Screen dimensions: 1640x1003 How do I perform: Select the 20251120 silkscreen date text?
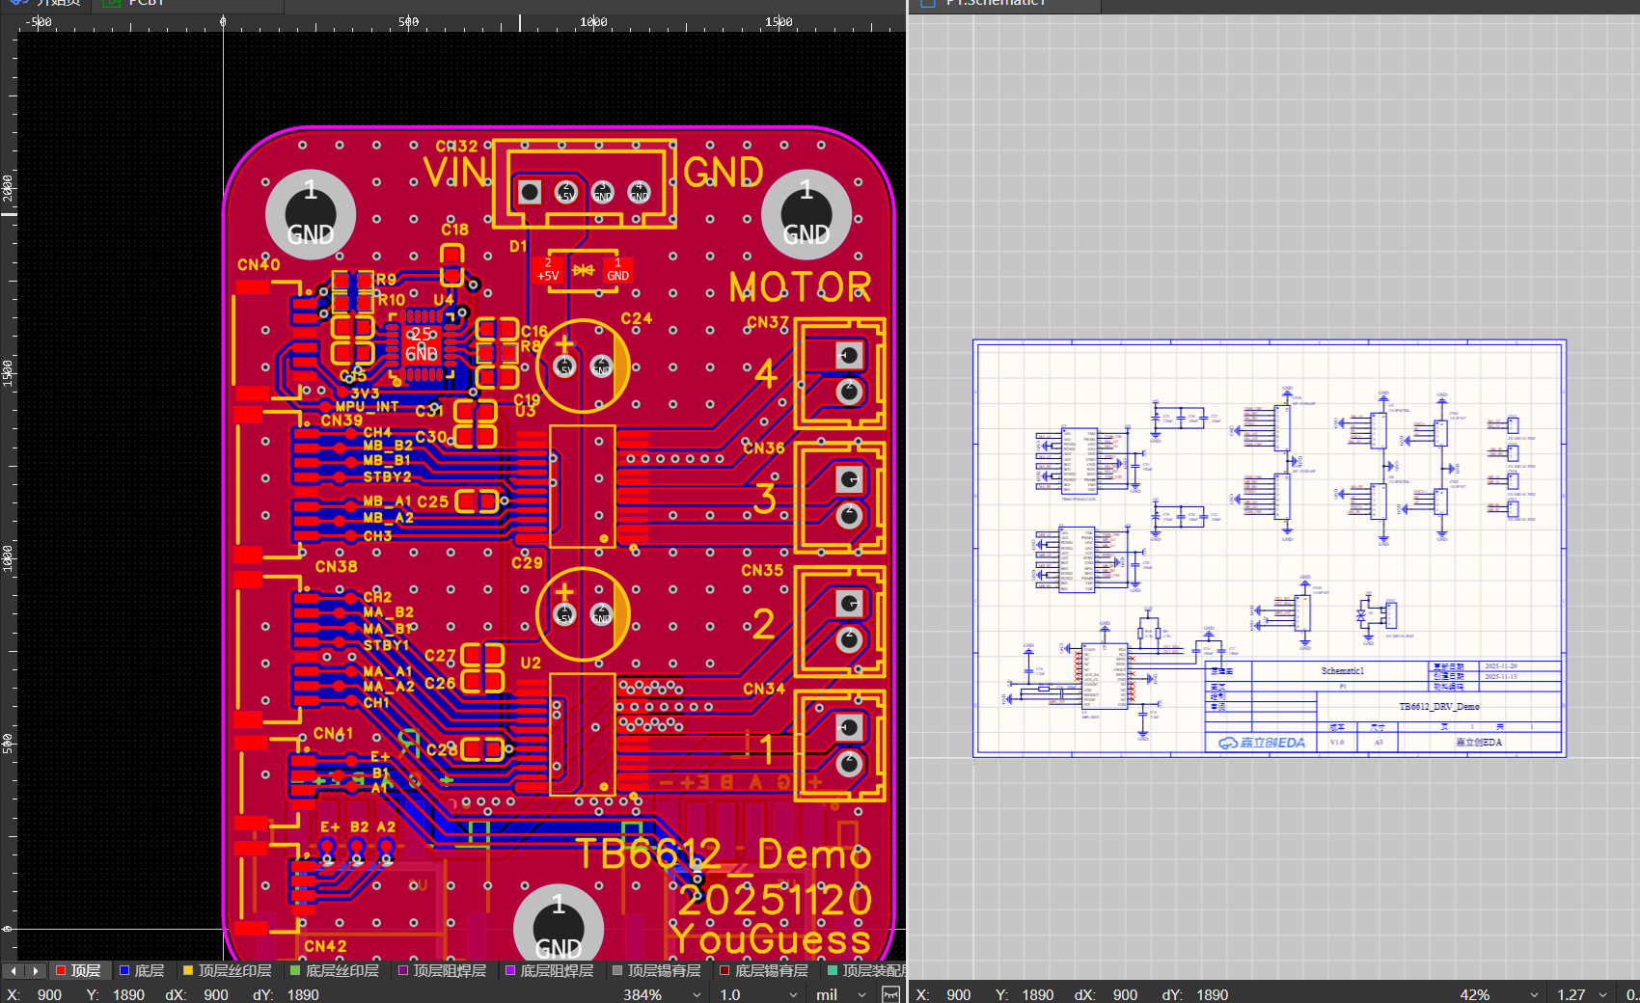coord(775,900)
